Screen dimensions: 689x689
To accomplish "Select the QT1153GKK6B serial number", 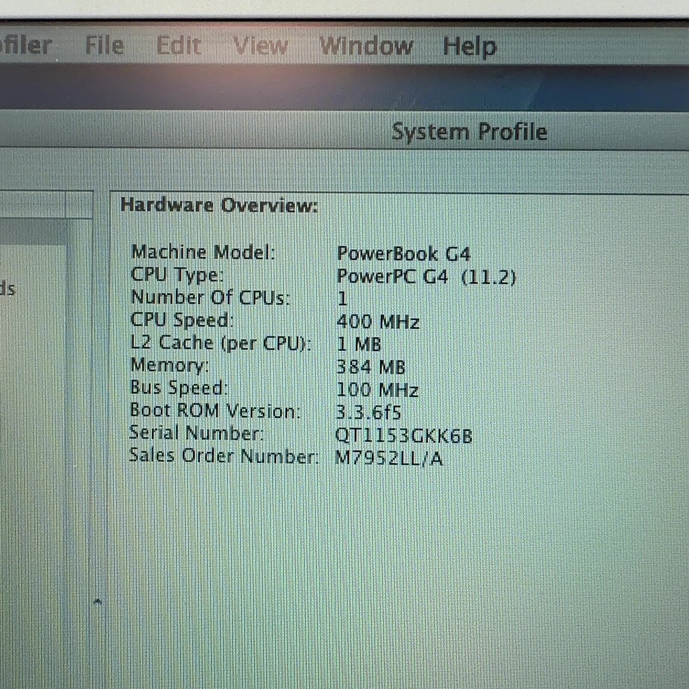I will (x=403, y=435).
